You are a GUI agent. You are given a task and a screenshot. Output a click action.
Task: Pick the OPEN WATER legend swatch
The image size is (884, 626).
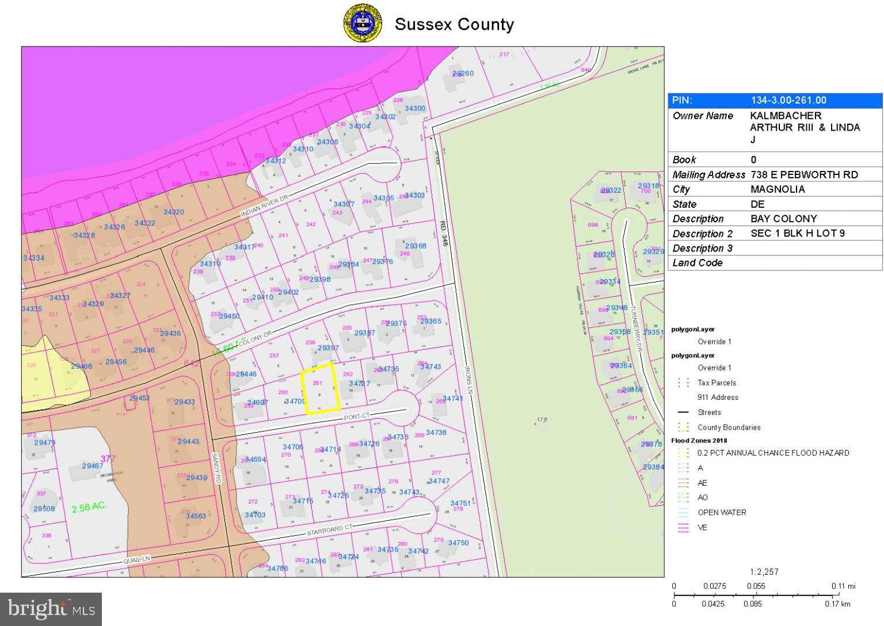683,513
